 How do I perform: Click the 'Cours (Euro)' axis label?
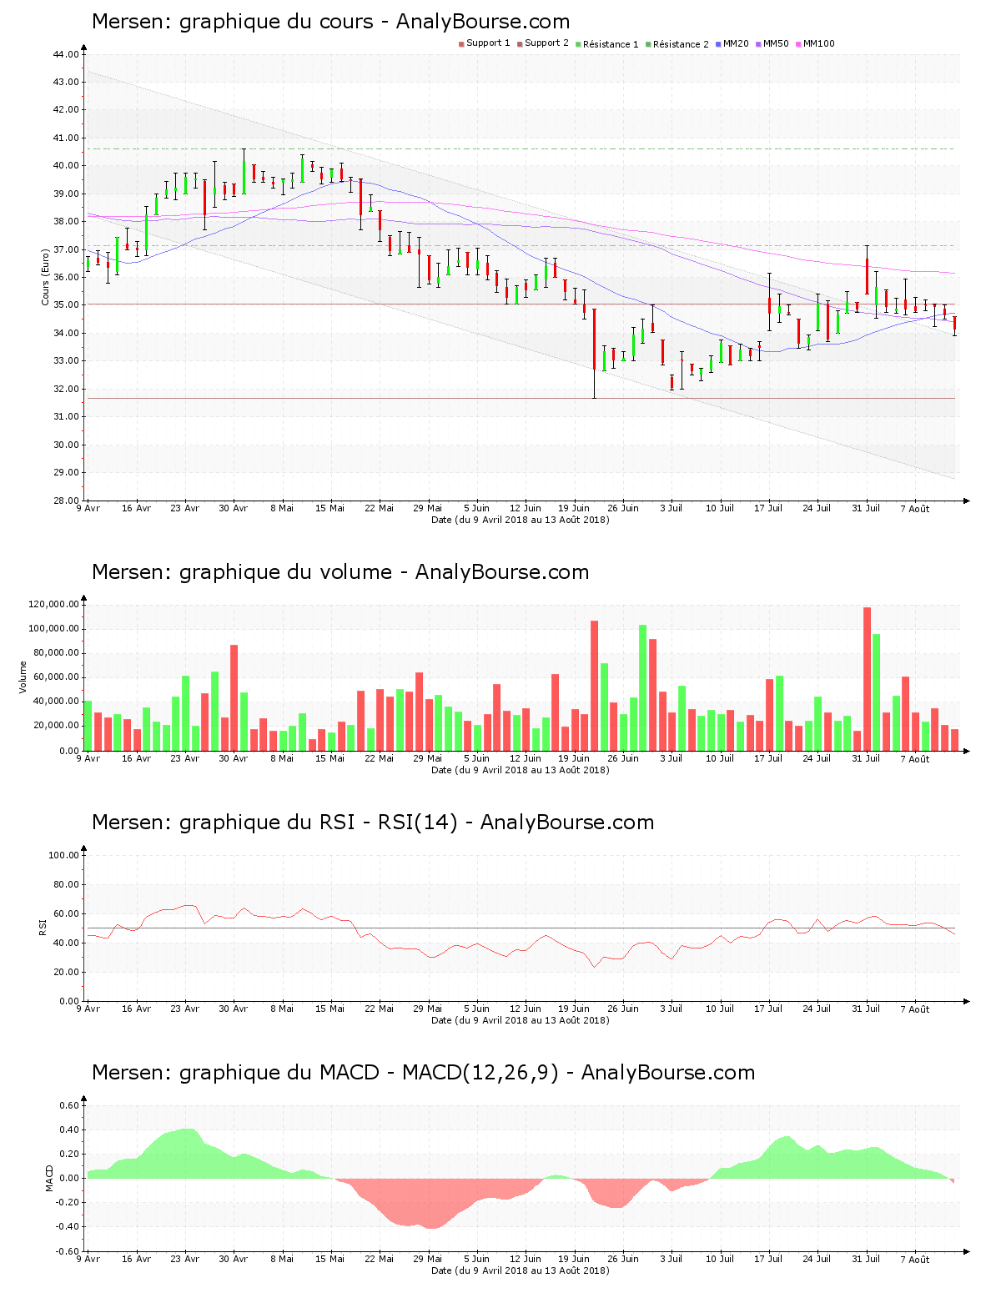[x=46, y=277]
